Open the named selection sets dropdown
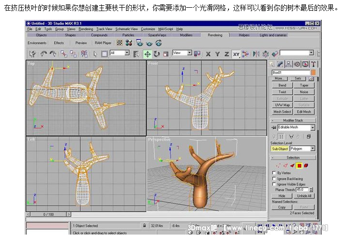The height and width of the screenshot is (236, 342). [x=311, y=52]
